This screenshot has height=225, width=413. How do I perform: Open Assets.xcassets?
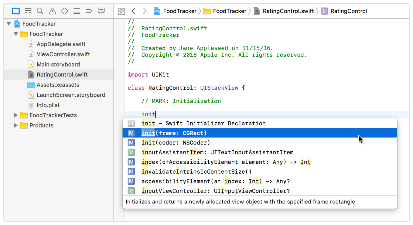pos(59,85)
